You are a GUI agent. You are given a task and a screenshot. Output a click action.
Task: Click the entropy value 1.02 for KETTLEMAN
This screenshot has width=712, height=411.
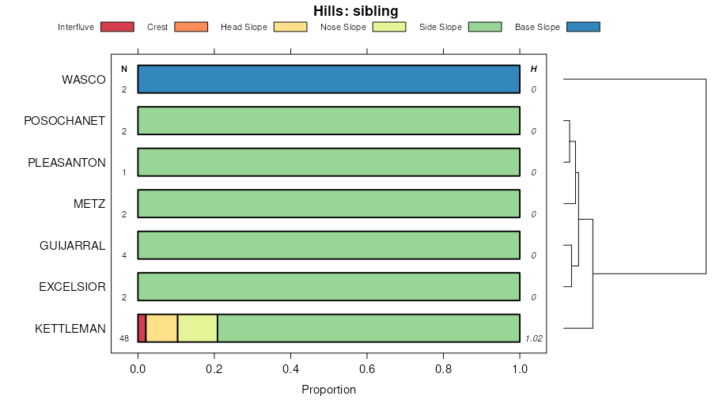[x=534, y=338]
